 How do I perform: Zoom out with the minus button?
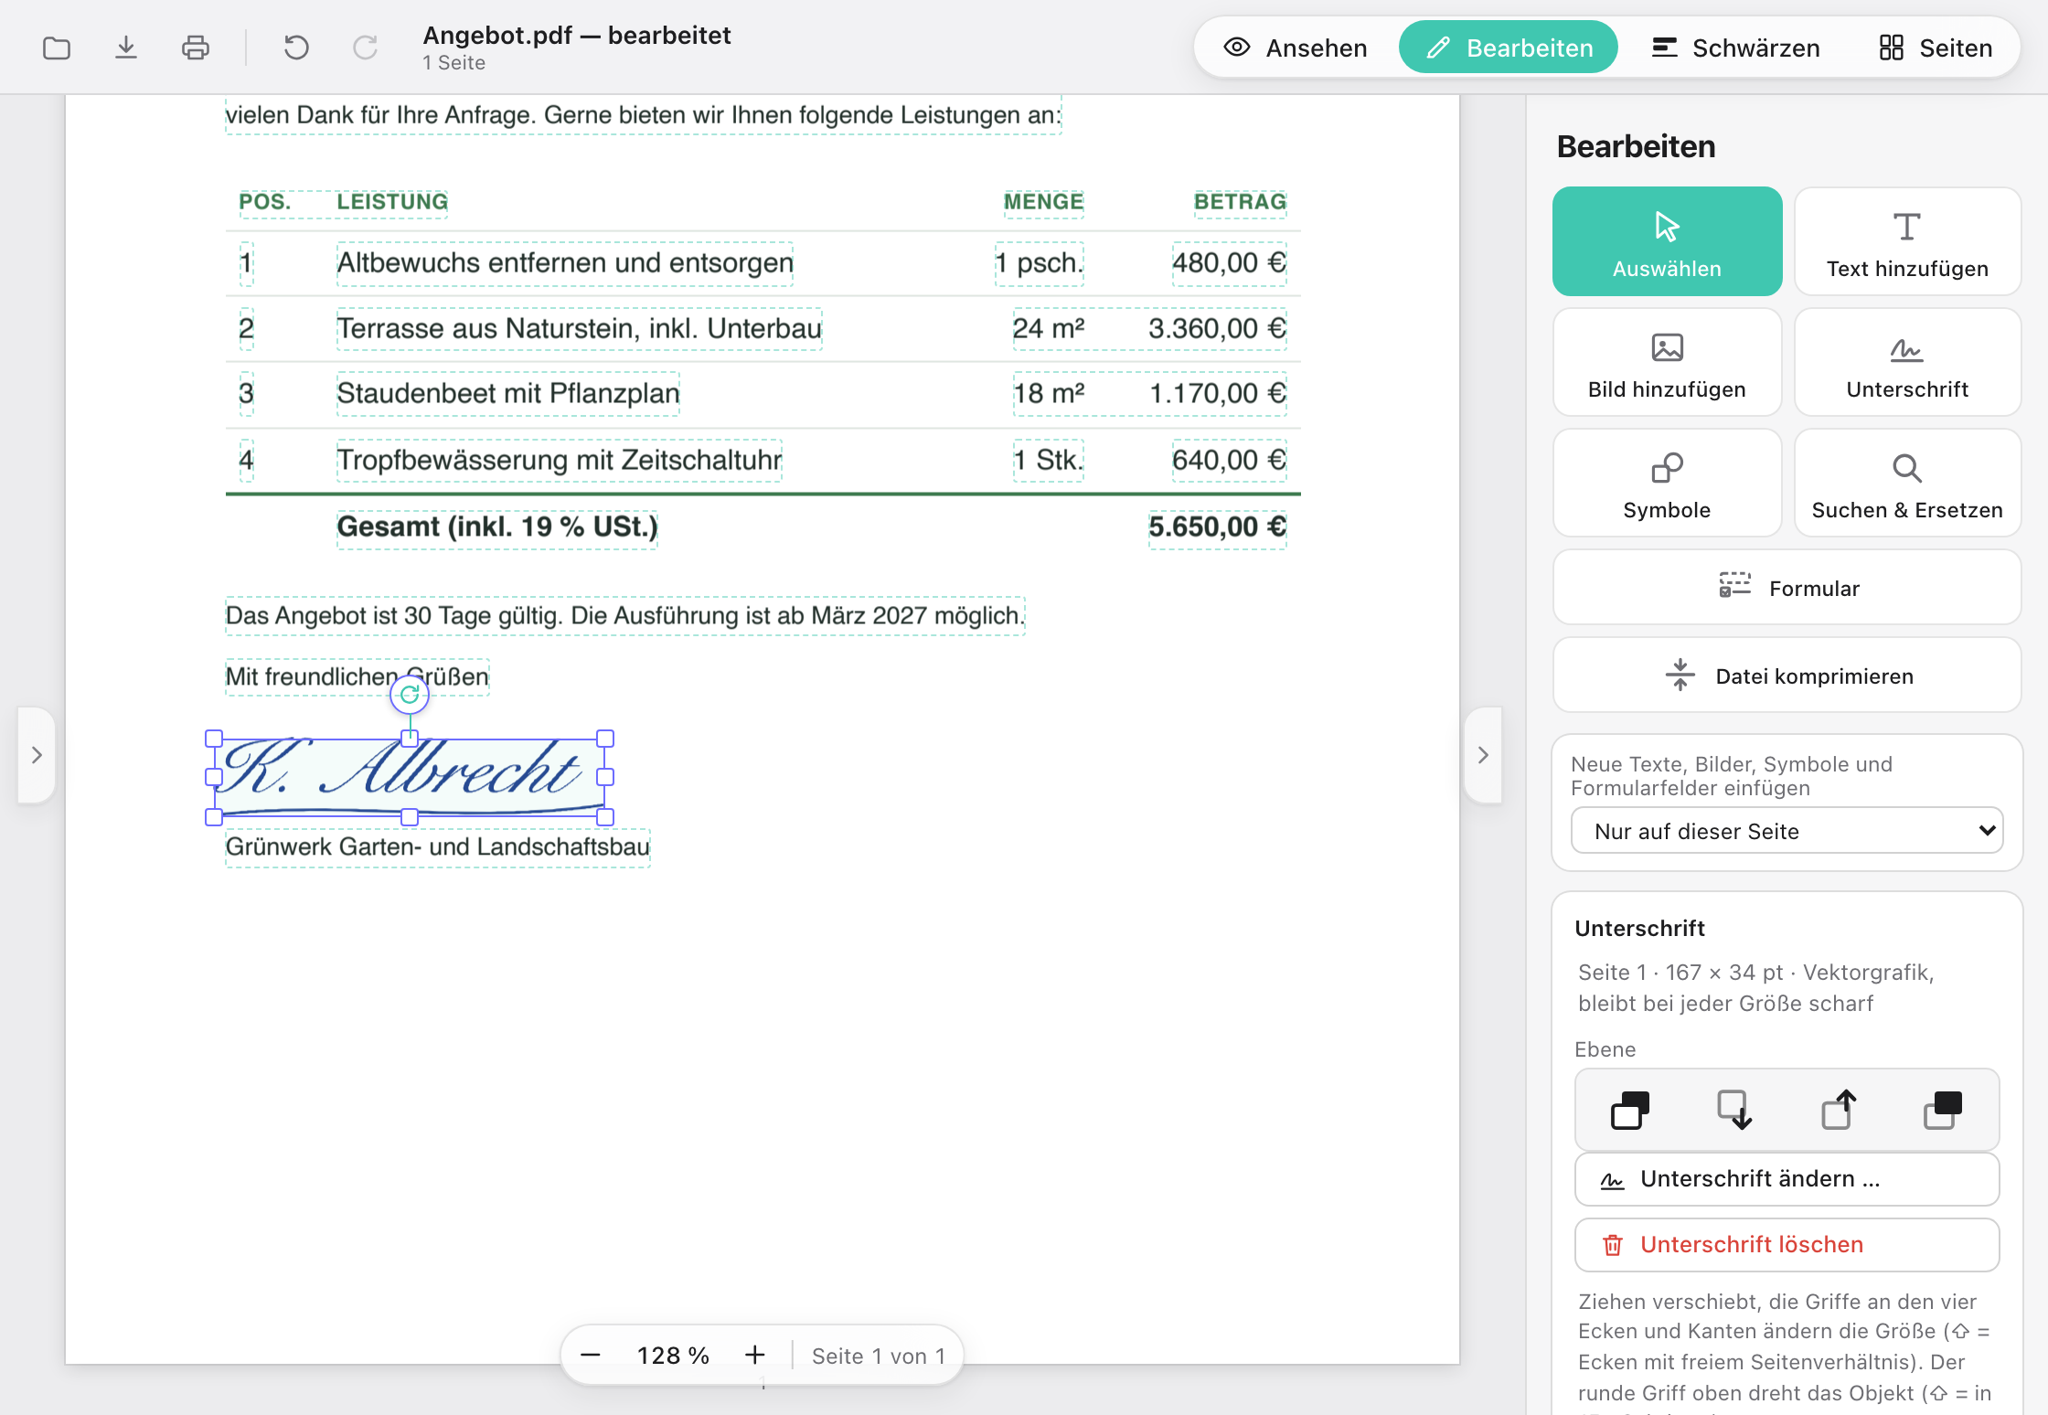click(x=591, y=1355)
